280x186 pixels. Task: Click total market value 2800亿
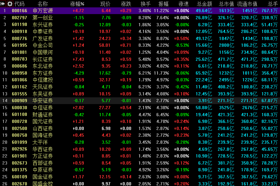tap(226, 45)
